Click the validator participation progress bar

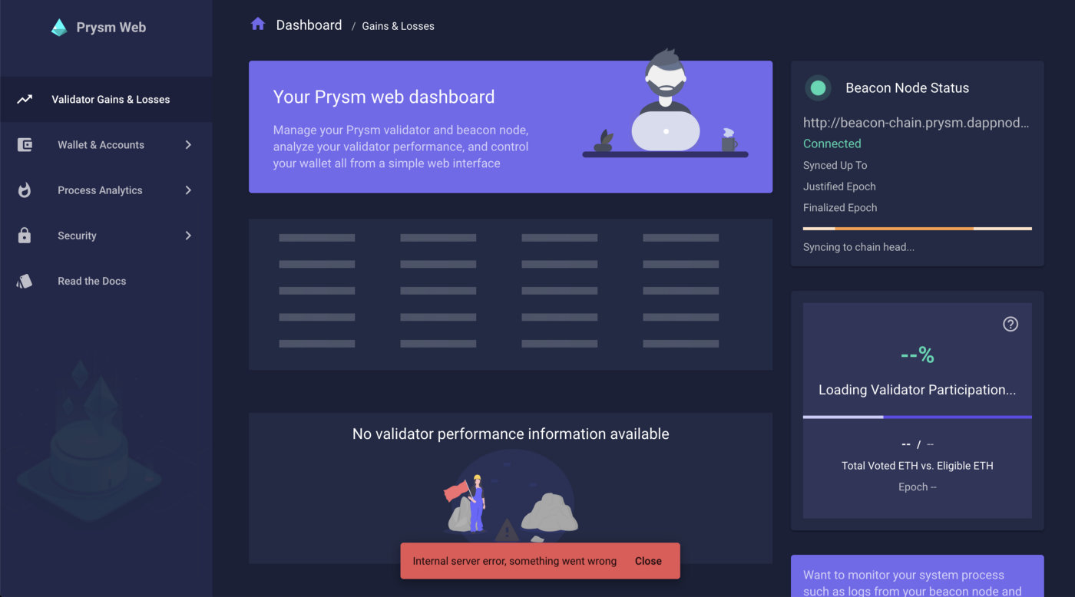click(917, 417)
